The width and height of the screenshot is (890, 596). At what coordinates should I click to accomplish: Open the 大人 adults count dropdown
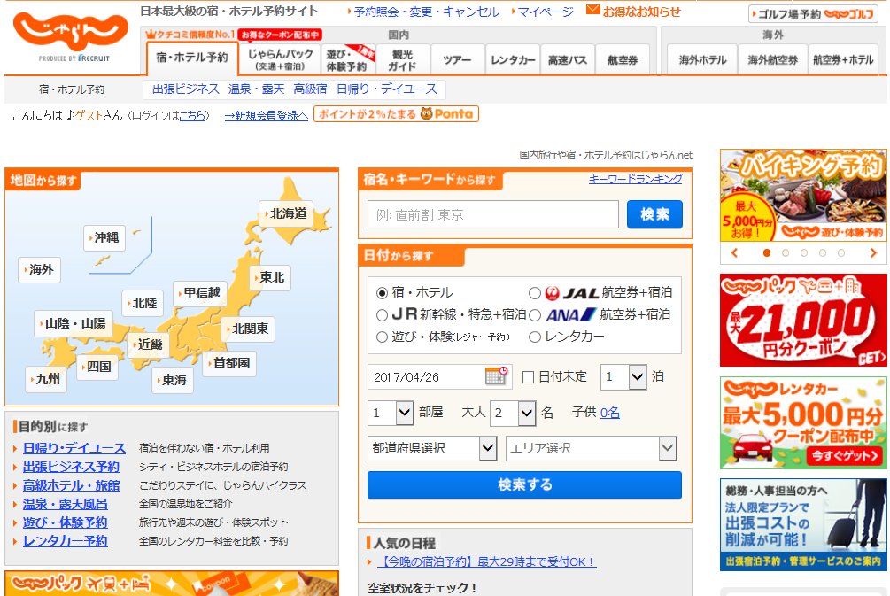click(513, 413)
